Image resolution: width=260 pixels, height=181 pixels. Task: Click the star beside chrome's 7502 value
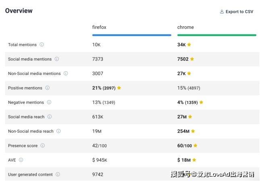click(192, 59)
